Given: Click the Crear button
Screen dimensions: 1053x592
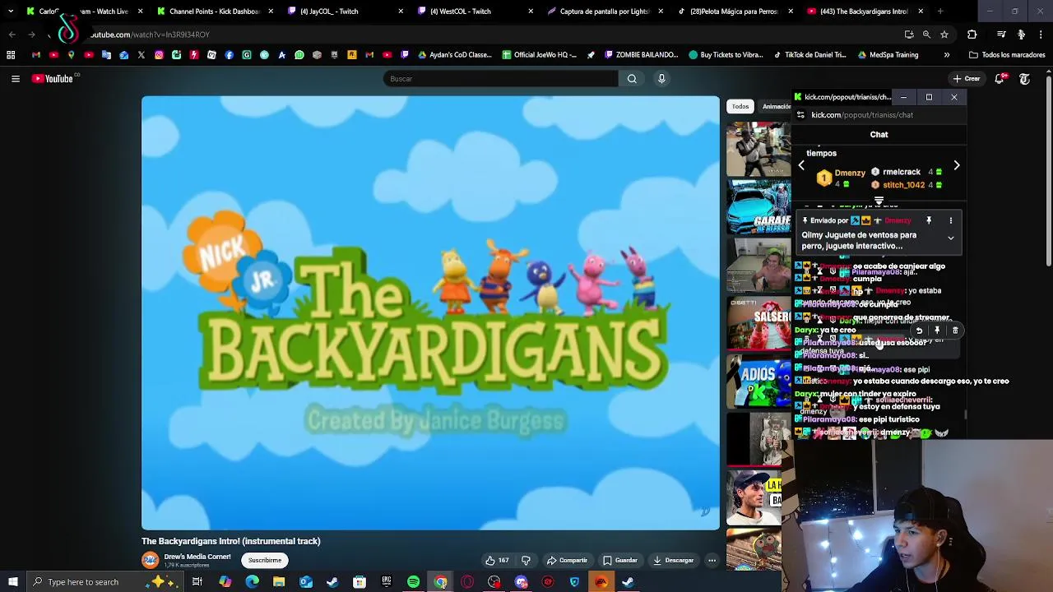Looking at the screenshot, I should point(967,79).
